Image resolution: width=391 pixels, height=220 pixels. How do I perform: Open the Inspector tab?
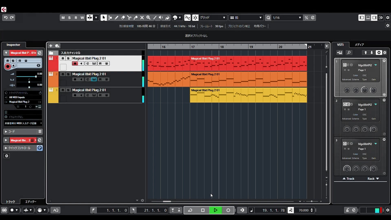tap(13, 45)
